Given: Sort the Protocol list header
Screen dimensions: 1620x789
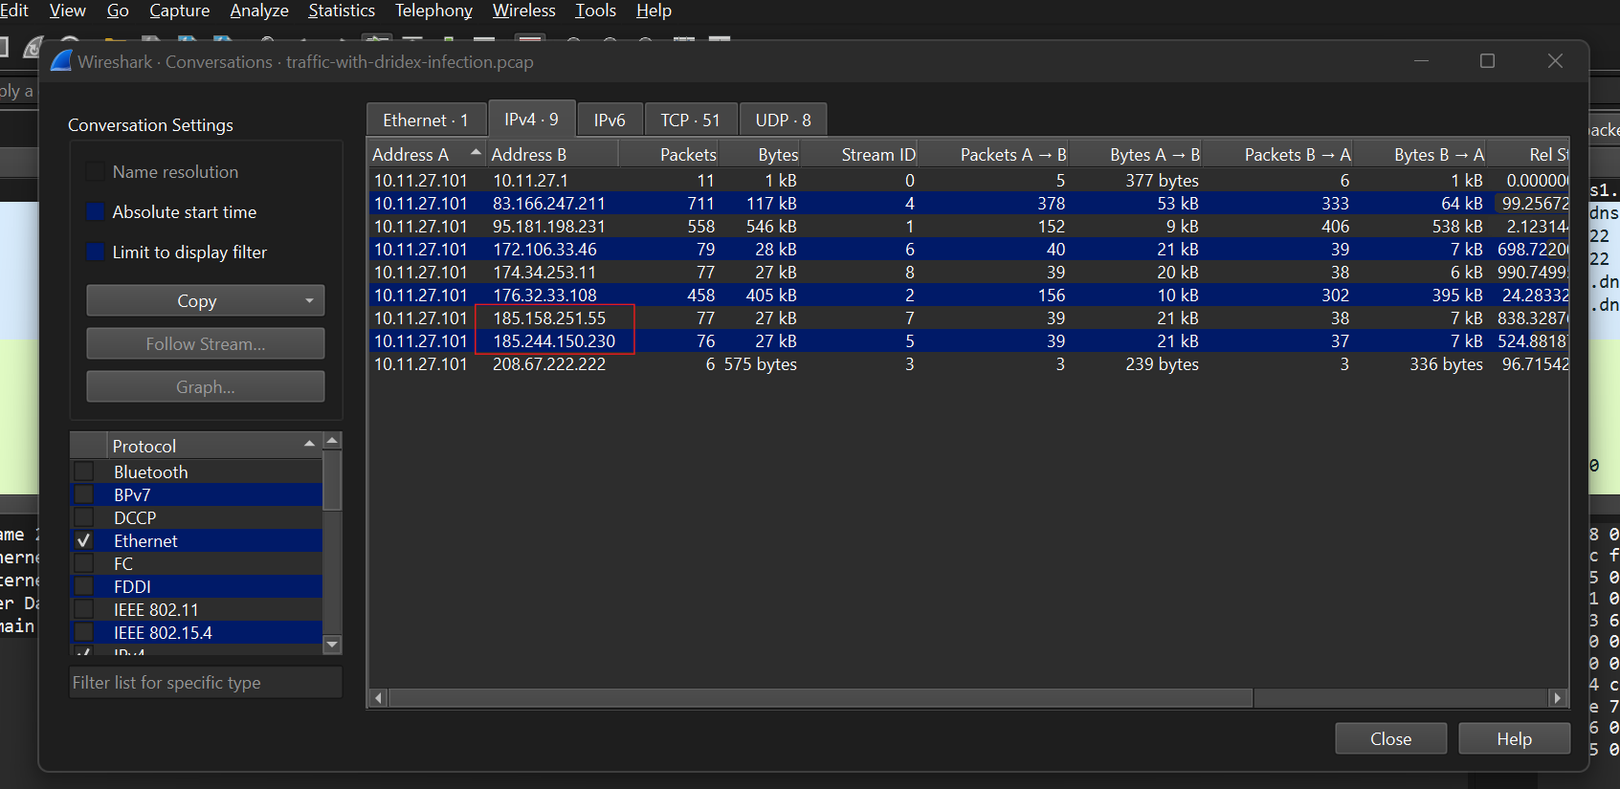Looking at the screenshot, I should pyautogui.click(x=213, y=446).
